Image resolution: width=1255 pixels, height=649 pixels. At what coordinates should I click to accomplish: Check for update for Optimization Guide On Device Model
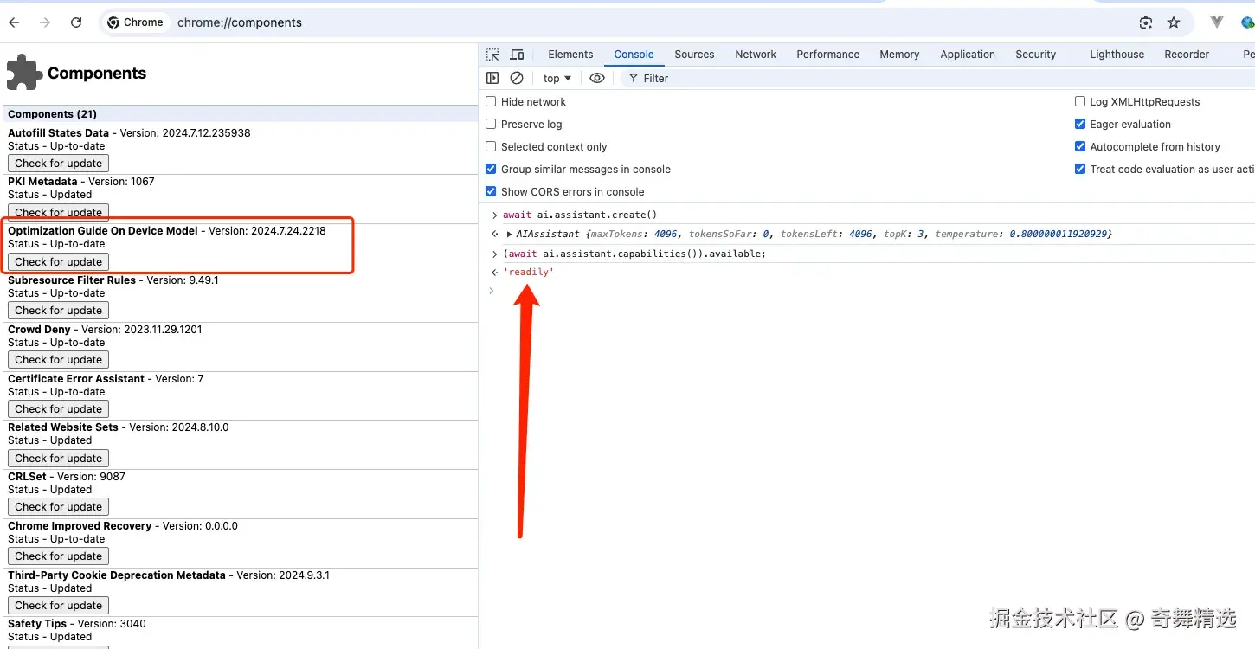tap(58, 261)
